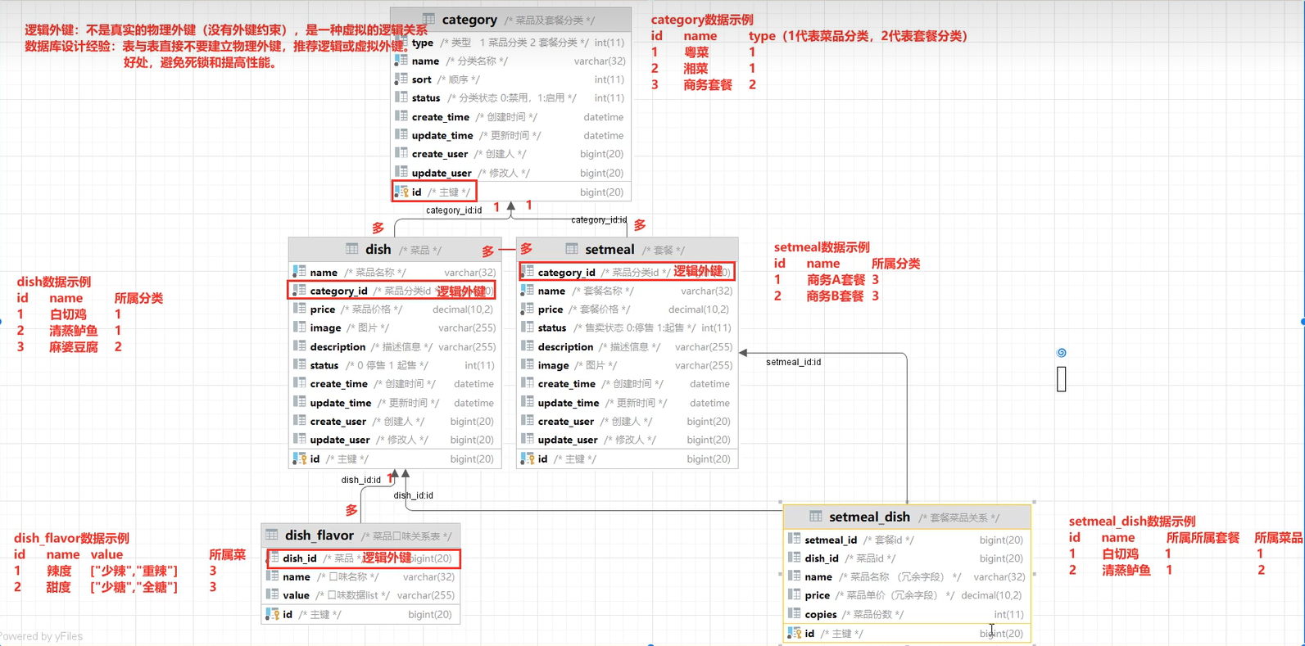Select the setmeal_dish table title

tap(869, 517)
